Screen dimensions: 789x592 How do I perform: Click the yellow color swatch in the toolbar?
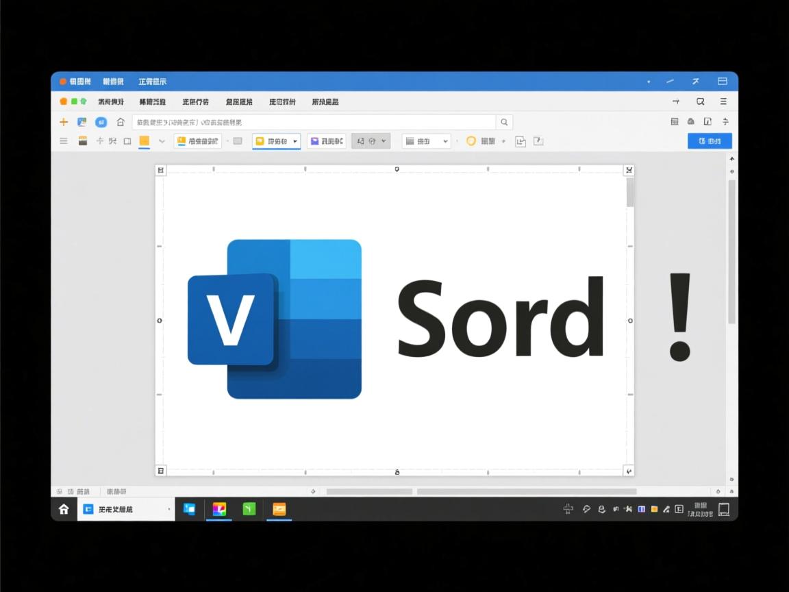tap(144, 141)
